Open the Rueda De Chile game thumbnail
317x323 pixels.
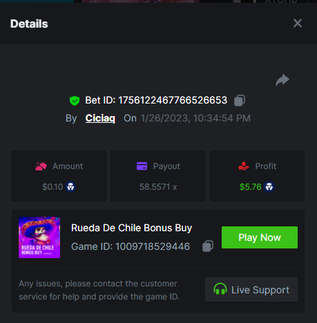(x=39, y=237)
